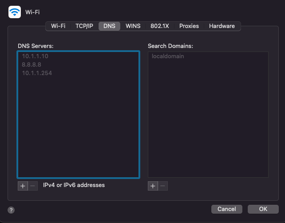Open the 802.1X tab
Image resolution: width=285 pixels, height=223 pixels.
coord(159,26)
